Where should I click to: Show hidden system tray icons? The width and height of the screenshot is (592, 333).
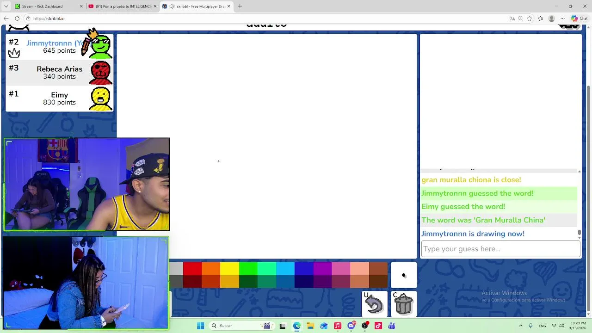[520, 326]
